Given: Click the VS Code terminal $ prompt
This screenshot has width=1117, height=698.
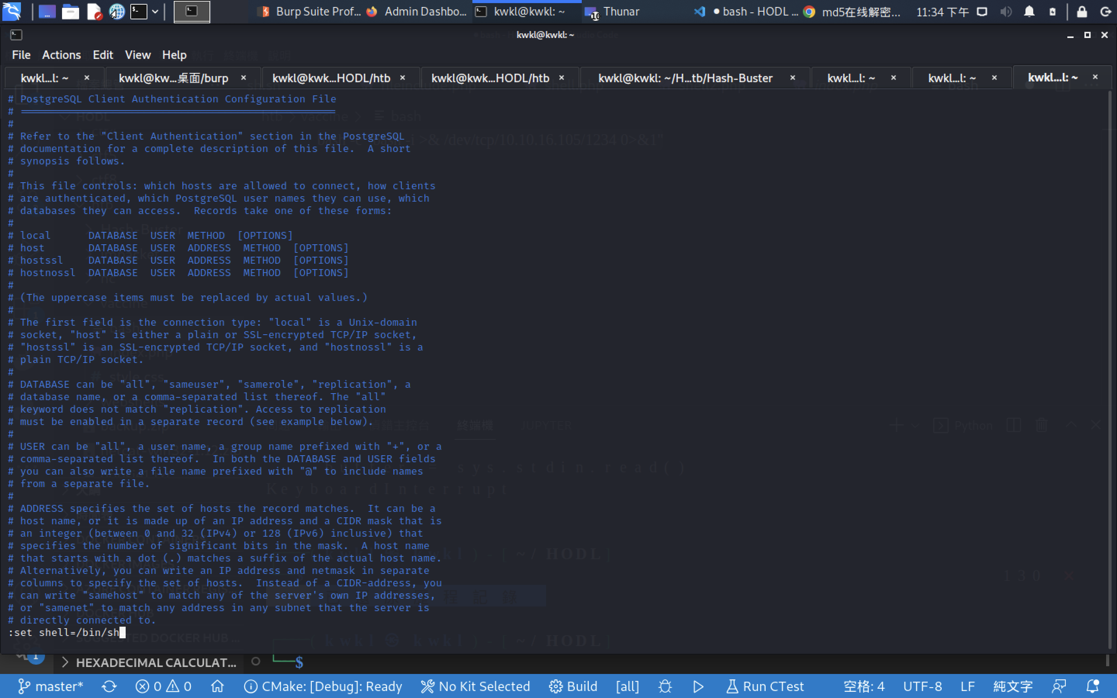Looking at the screenshot, I should pyautogui.click(x=299, y=663).
